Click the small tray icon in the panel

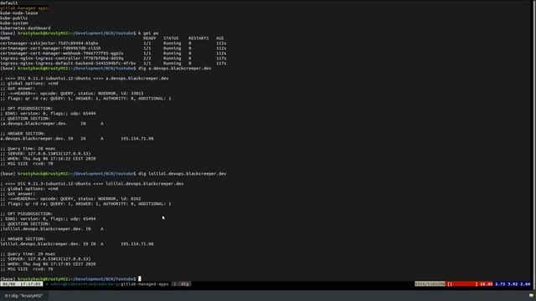pyautogui.click(x=531, y=295)
